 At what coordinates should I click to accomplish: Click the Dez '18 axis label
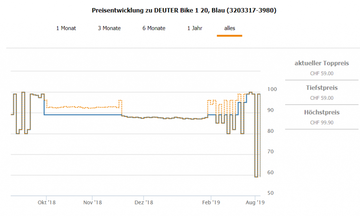tap(144, 202)
